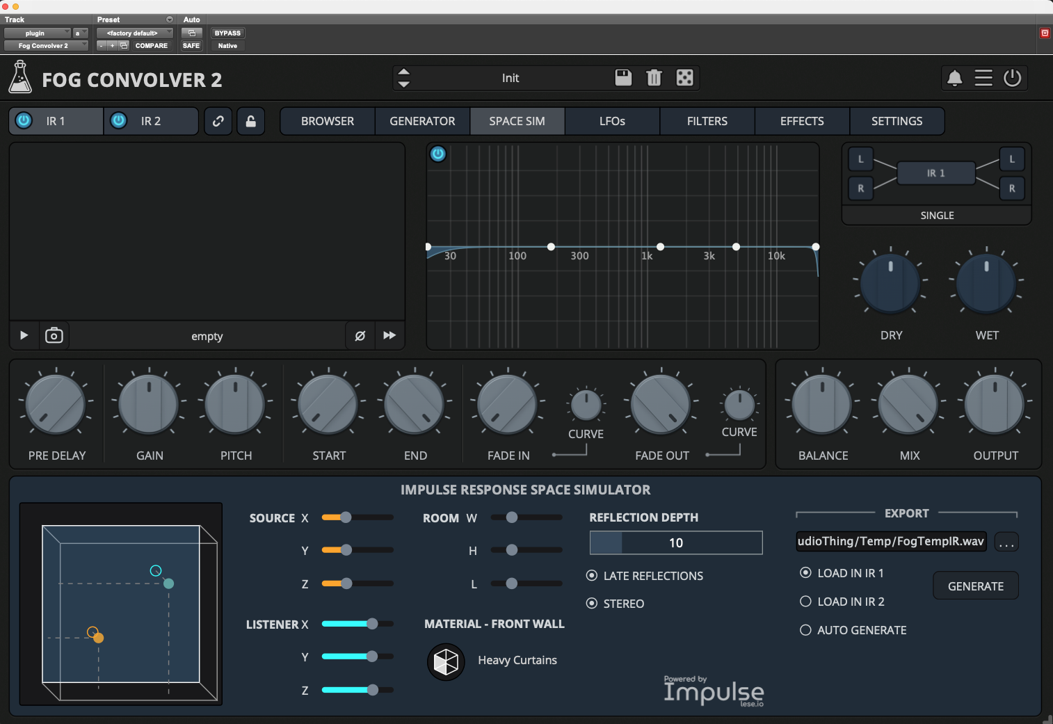This screenshot has height=724, width=1053.
Task: Click the FADE IN curve knob
Action: [x=586, y=405]
